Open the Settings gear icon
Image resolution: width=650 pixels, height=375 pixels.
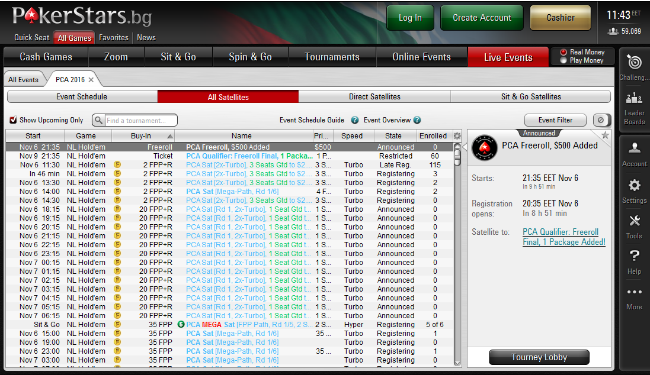(634, 185)
